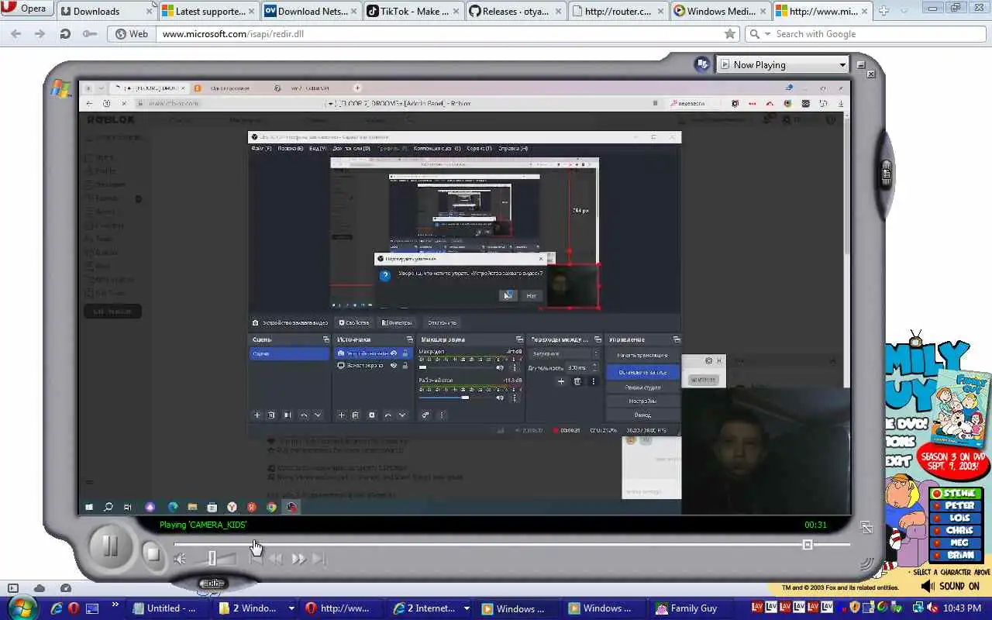Go forward in Opera
The image size is (992, 620).
click(x=40, y=34)
